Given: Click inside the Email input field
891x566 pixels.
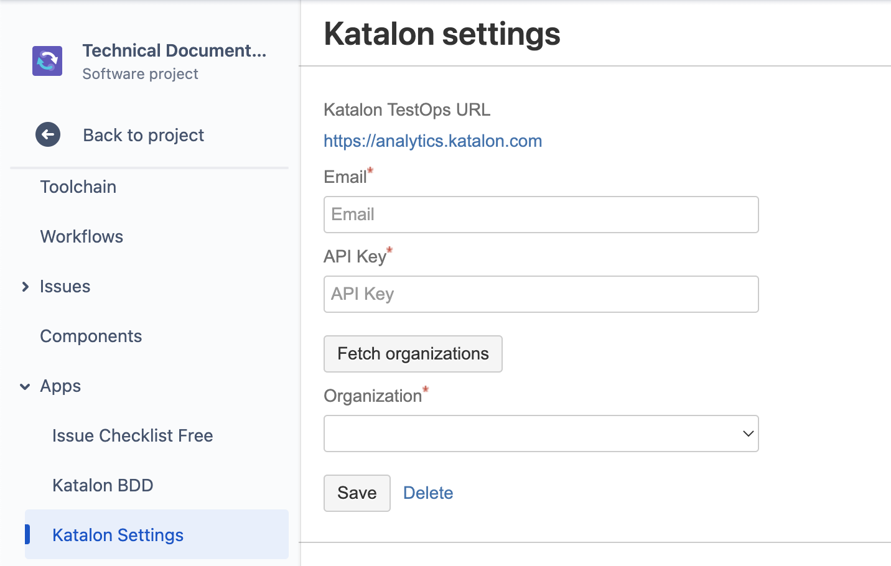Looking at the screenshot, I should click(541, 215).
